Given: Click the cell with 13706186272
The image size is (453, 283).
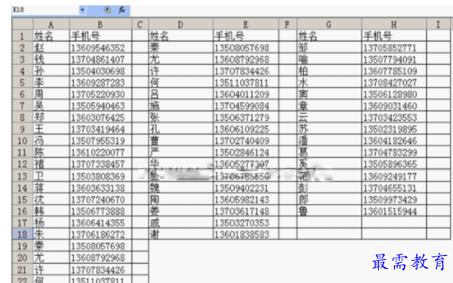Looking at the screenshot, I should pos(101,234).
